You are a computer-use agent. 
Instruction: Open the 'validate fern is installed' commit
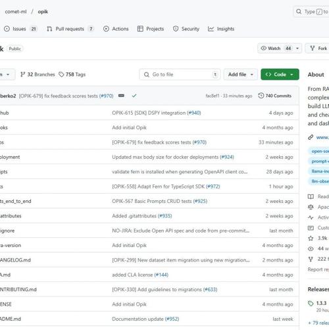180,172
